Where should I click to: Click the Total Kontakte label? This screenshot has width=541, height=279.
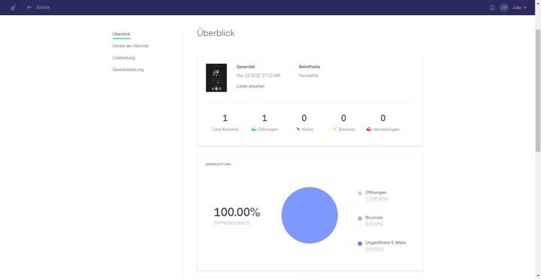tap(225, 129)
